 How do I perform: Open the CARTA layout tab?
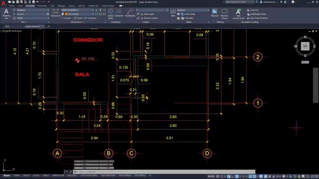coord(16,176)
